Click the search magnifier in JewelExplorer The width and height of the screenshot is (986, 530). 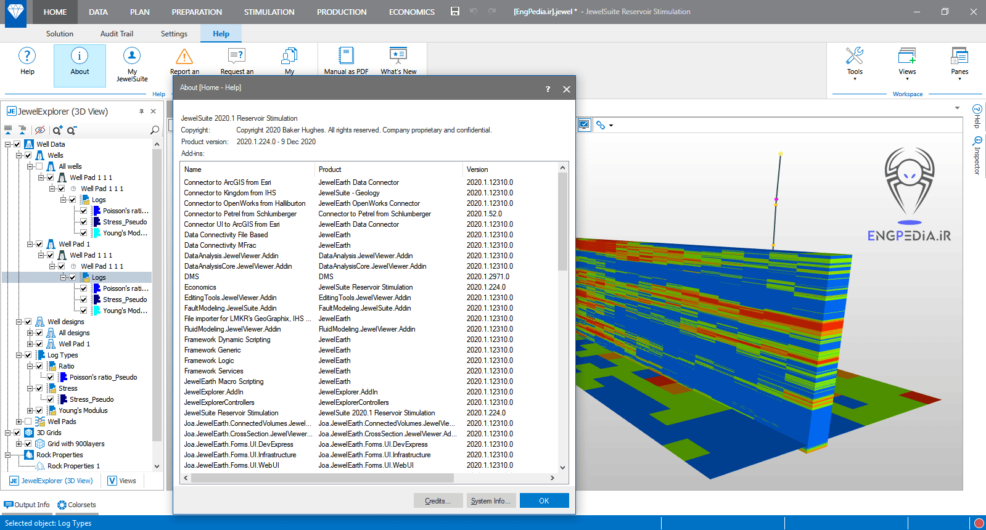click(x=155, y=130)
